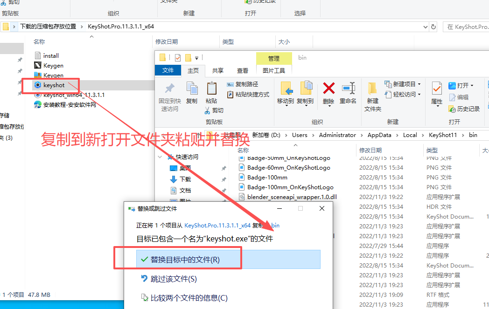Open the New item (新建项目) dropdown
The image size is (489, 309).
click(x=402, y=84)
